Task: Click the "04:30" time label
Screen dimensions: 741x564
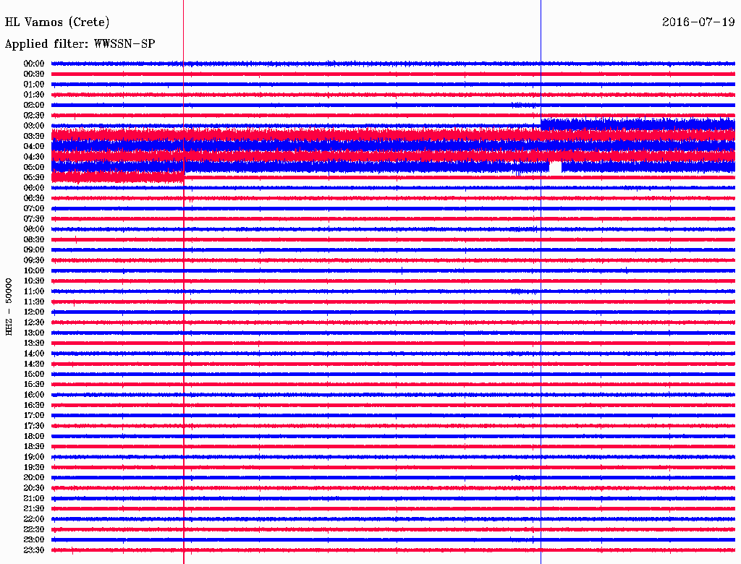Action: [x=34, y=157]
